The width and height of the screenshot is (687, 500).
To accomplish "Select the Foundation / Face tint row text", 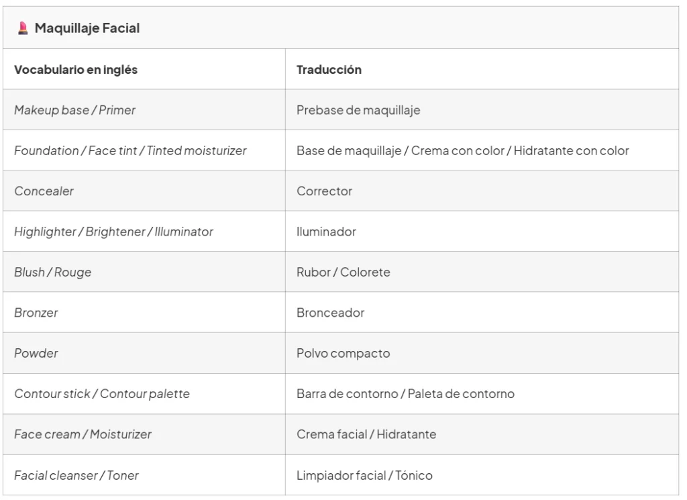I will [x=130, y=151].
